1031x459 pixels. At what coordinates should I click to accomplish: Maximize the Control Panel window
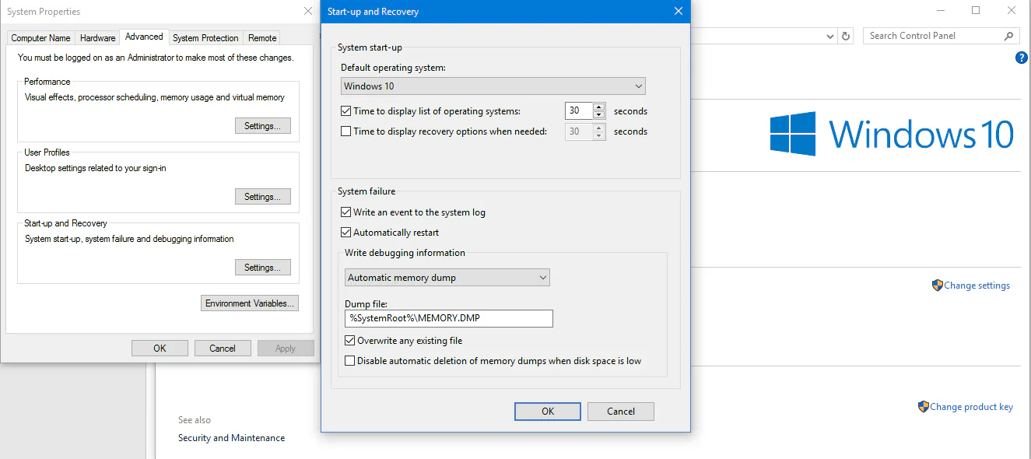(x=976, y=11)
